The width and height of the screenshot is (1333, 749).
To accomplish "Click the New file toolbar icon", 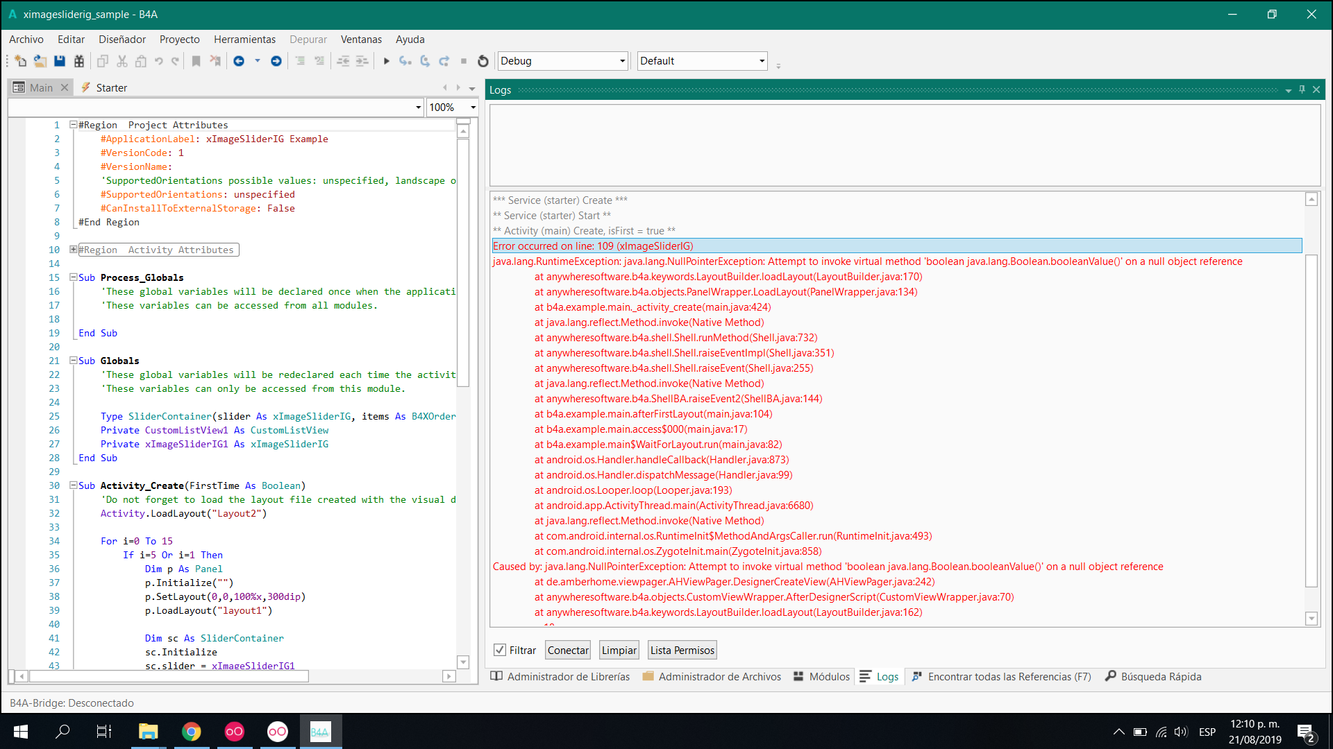I will [x=20, y=61].
